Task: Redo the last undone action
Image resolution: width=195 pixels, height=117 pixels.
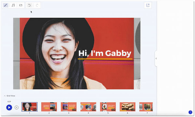Action: [x=37, y=5]
